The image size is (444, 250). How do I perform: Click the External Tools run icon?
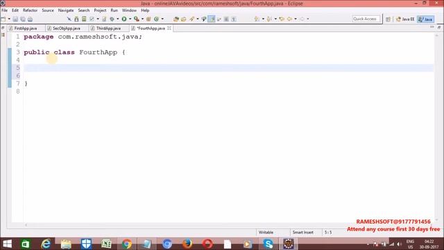pos(137,19)
